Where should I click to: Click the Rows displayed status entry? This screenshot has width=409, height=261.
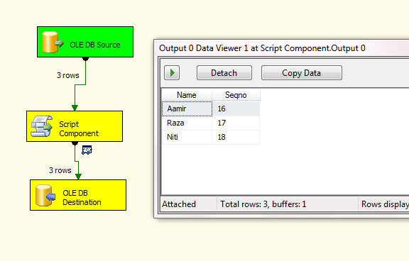click(384, 204)
